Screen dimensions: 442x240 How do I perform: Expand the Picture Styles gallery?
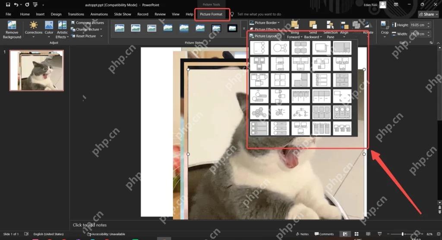[244, 29]
